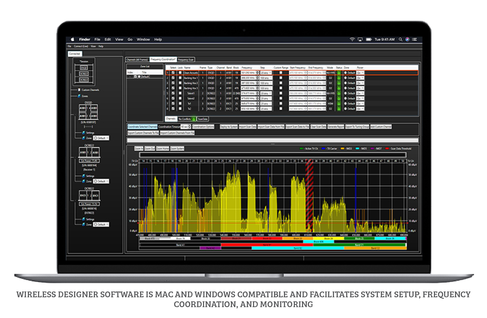487x318 pixels.
Task: Tick Custom Range checkbox in row 8
Action: click(281, 109)
